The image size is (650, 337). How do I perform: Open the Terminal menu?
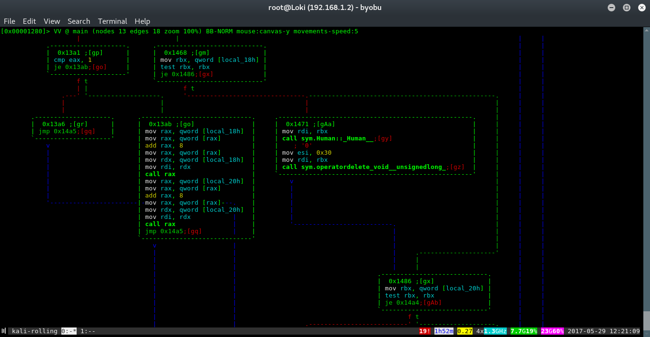click(x=112, y=21)
